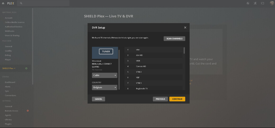Open Online Media Sources in sidebar
275x128 pixels.
click(x=15, y=22)
